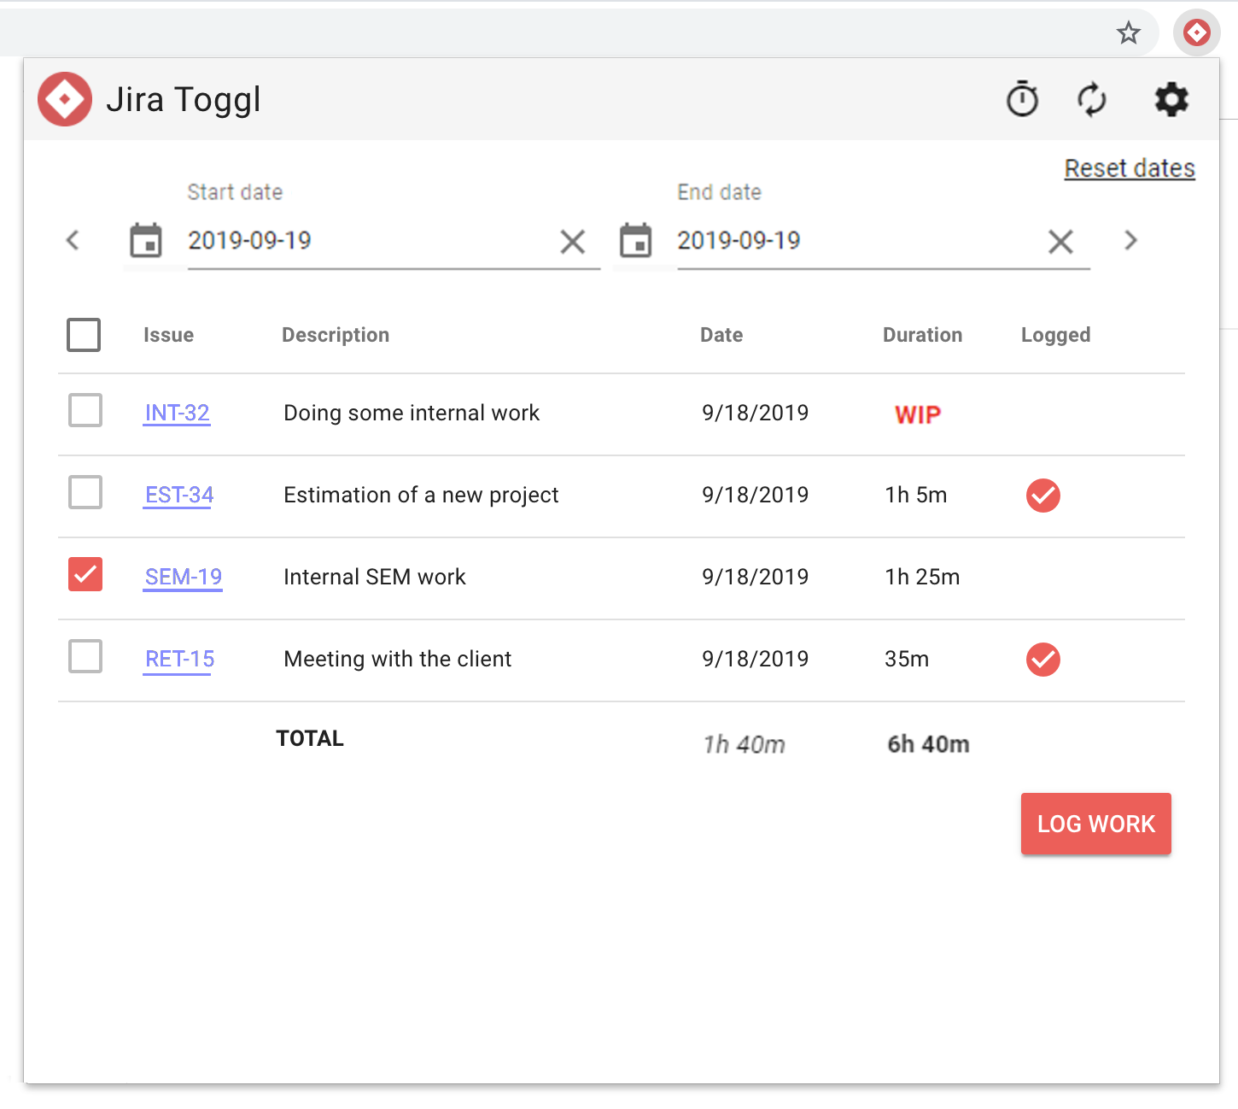
Task: Clear the Start date with the X
Action: pos(573,242)
